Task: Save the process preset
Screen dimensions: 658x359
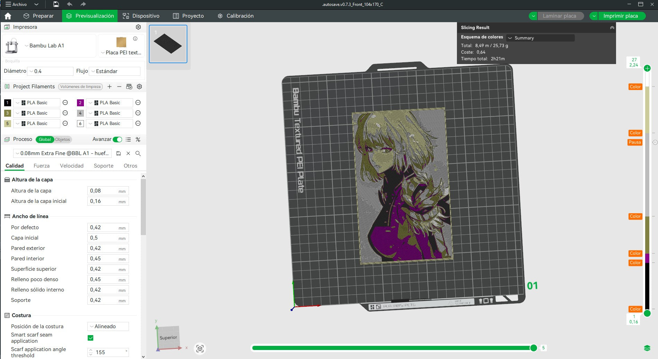Action: point(119,153)
